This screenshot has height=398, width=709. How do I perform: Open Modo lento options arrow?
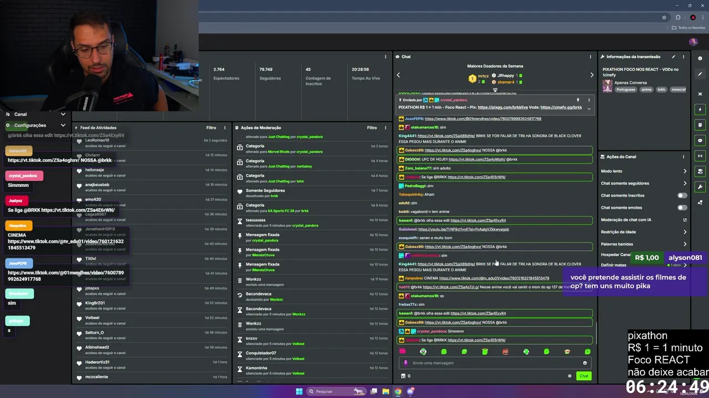tap(685, 171)
